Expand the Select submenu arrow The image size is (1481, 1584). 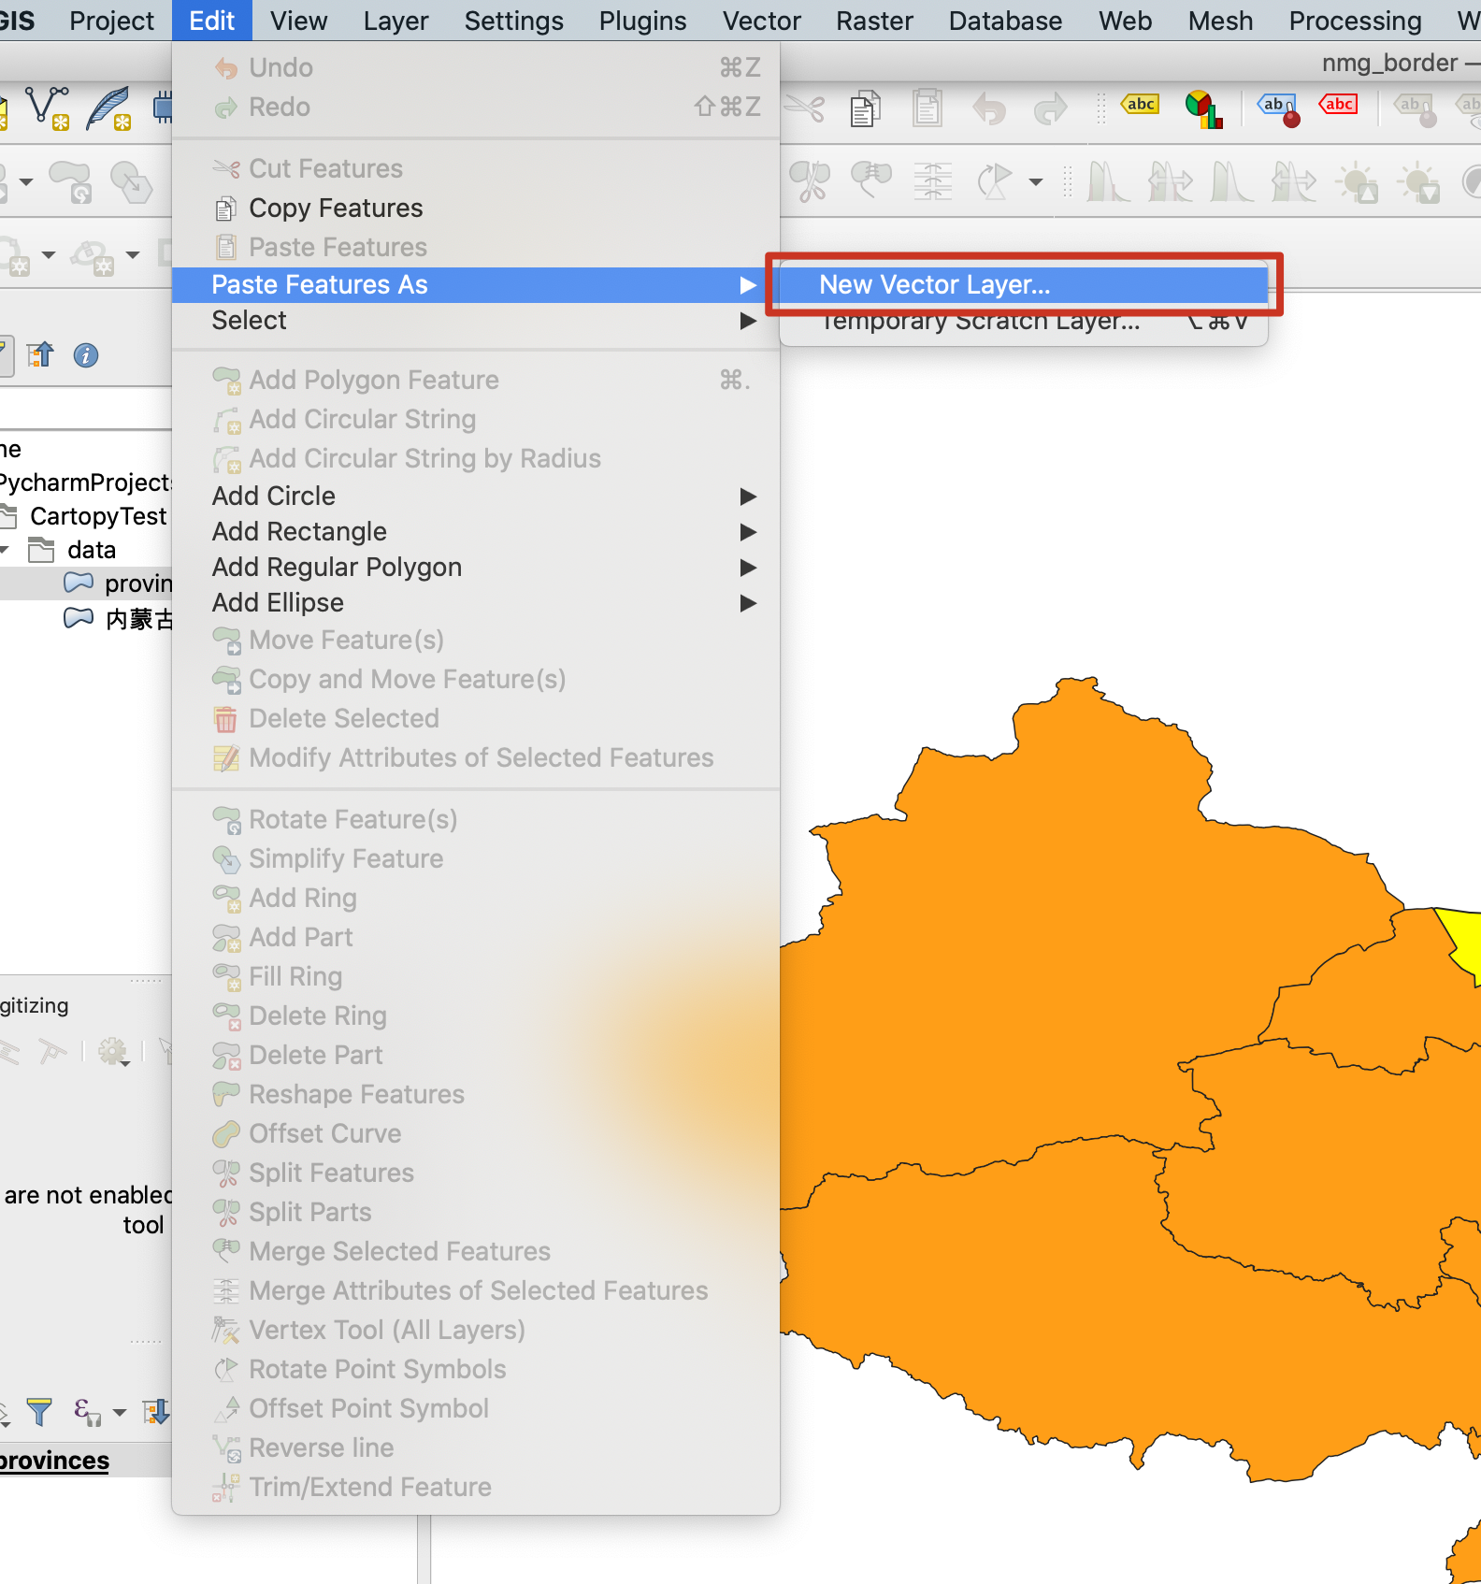pyautogui.click(x=748, y=321)
